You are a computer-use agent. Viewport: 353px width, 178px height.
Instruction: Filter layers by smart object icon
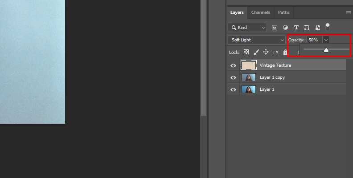(x=318, y=28)
